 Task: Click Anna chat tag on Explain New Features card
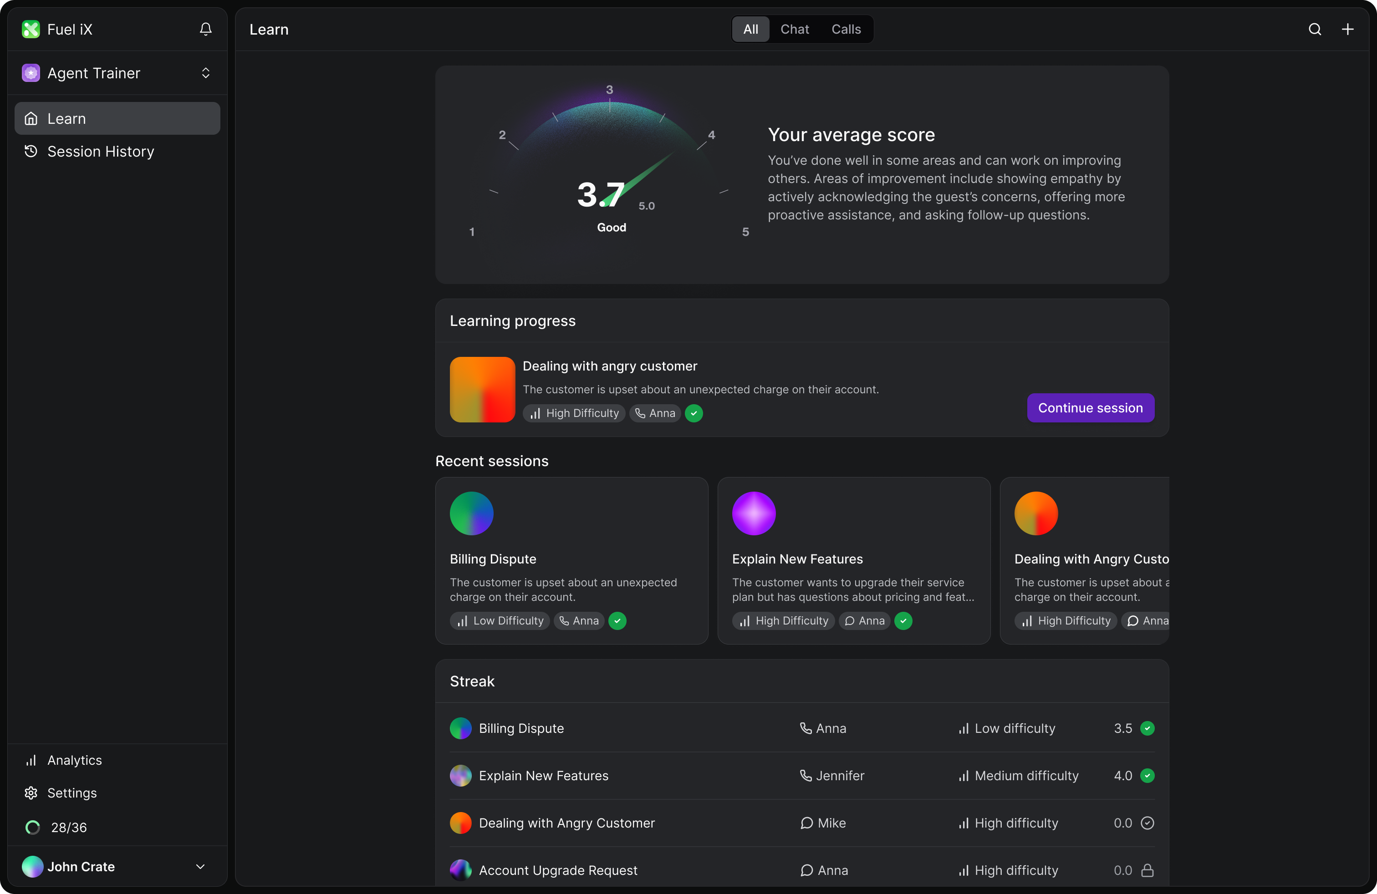click(x=864, y=620)
